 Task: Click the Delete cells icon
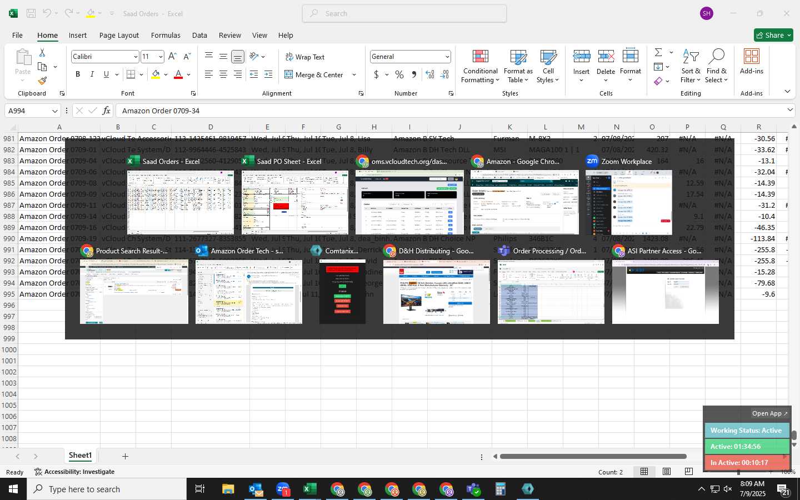point(606,57)
